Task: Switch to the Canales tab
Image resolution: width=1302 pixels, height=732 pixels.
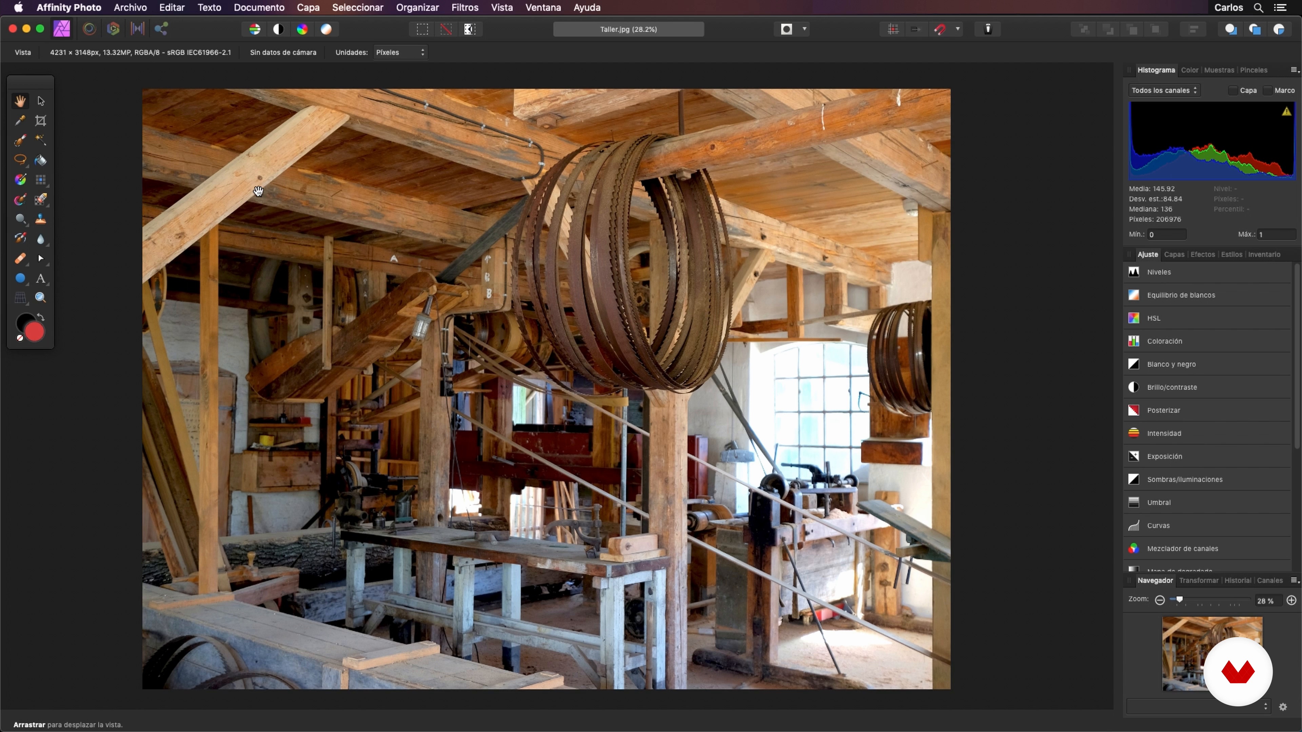Action: [x=1270, y=581]
